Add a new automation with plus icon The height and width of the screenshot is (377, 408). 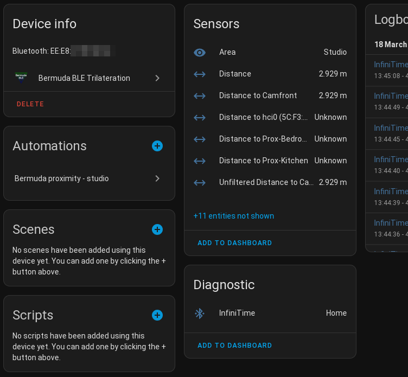click(157, 146)
